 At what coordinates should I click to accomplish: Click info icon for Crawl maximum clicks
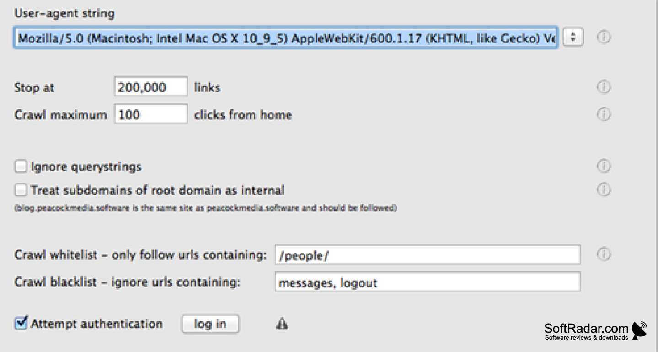coord(604,114)
